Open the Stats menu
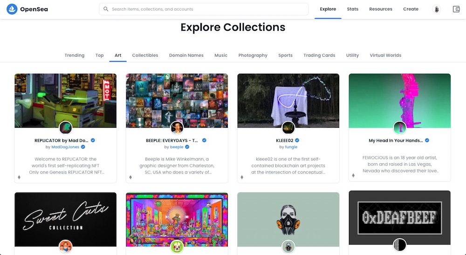Screen dimensions: 466x255 [x=352, y=9]
